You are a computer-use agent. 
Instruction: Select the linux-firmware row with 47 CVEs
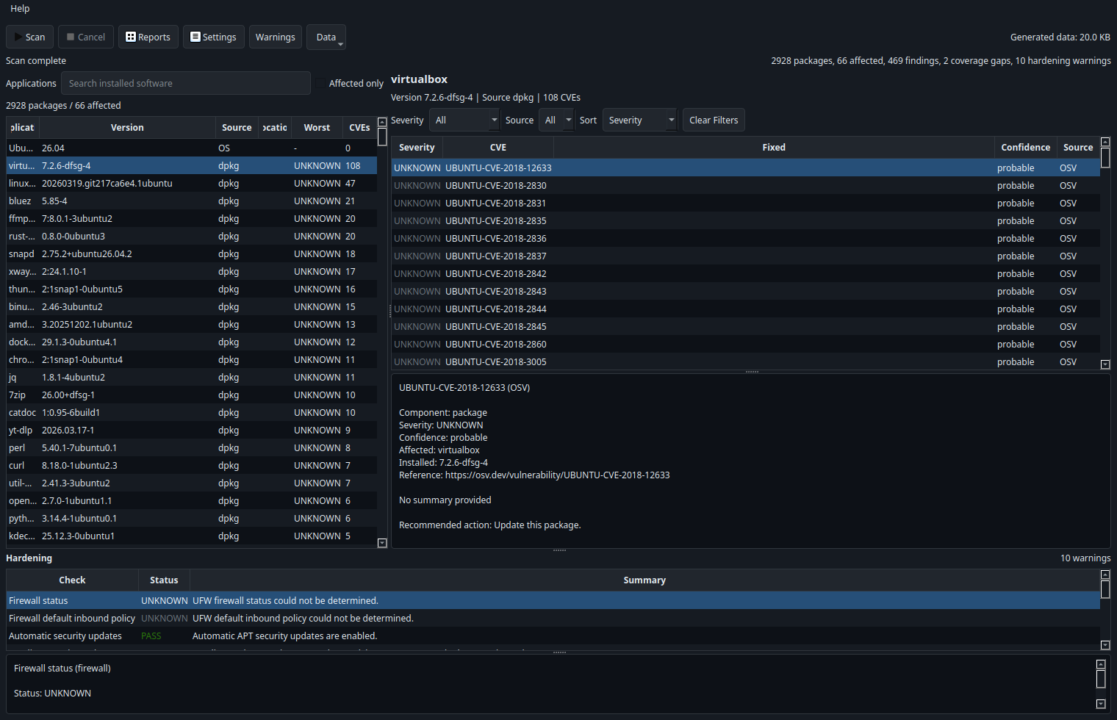pyautogui.click(x=191, y=183)
